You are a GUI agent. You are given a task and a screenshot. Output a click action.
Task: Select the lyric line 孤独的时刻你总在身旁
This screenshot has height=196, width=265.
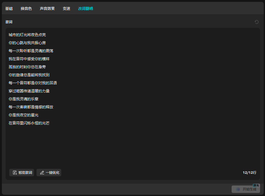[x=27, y=67]
